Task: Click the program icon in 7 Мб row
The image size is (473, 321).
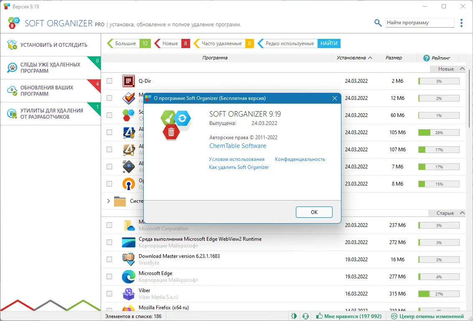Action: click(129, 166)
